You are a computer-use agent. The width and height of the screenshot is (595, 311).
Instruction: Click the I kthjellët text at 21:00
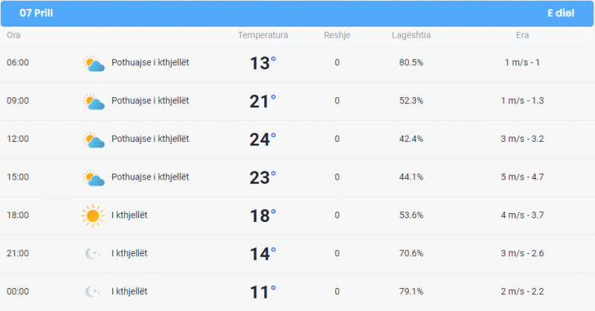129,253
